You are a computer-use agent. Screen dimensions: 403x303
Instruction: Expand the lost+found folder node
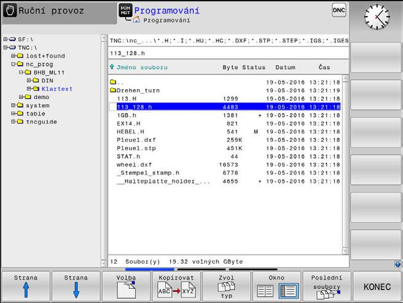click(x=13, y=56)
